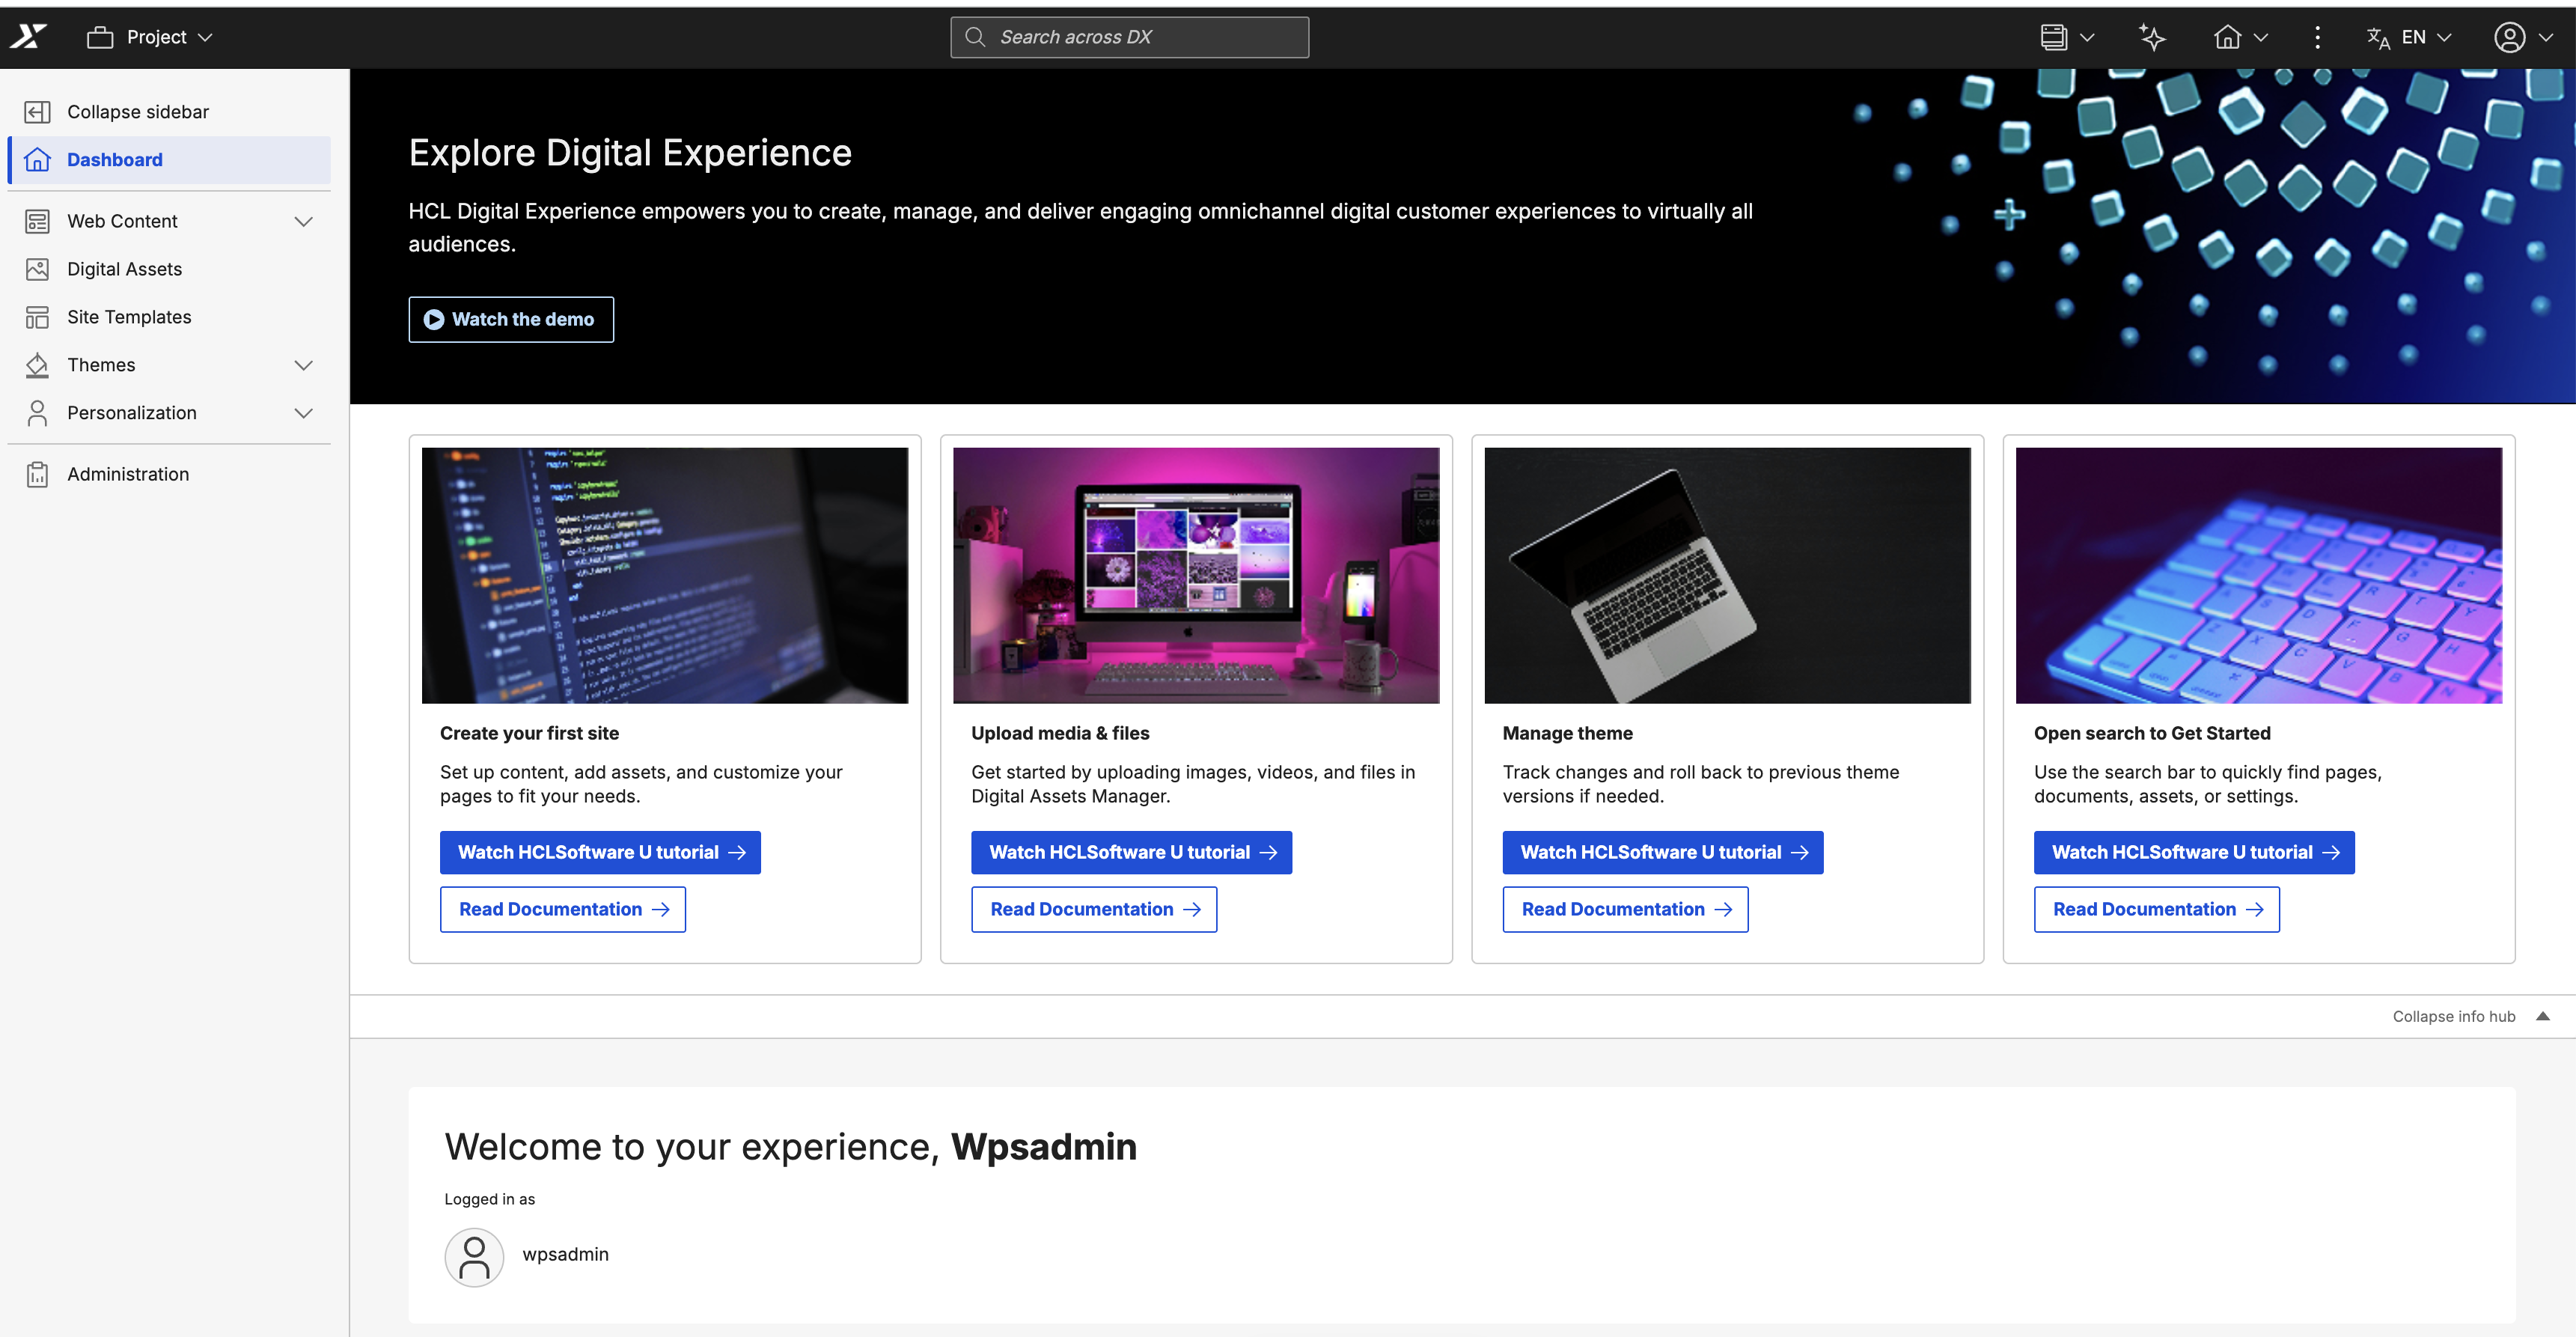2576x1337 pixels.
Task: Expand the Themes chevron
Action: pyautogui.click(x=304, y=365)
